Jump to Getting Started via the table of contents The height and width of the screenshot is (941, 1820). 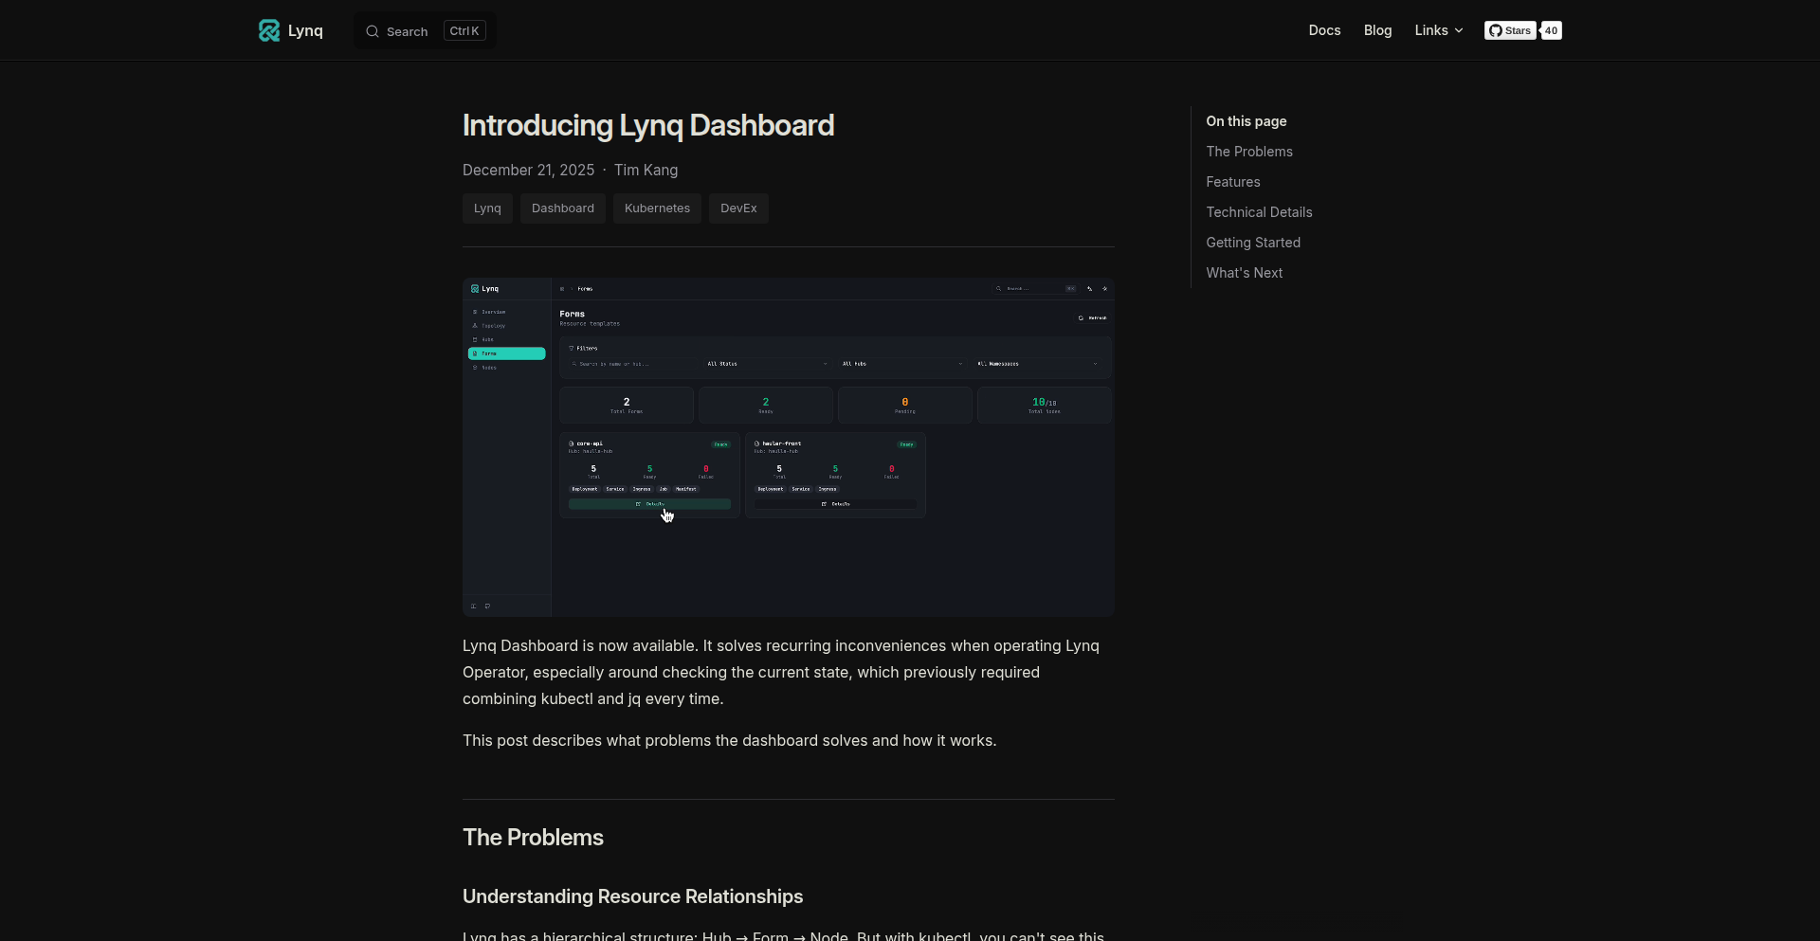[1253, 242]
